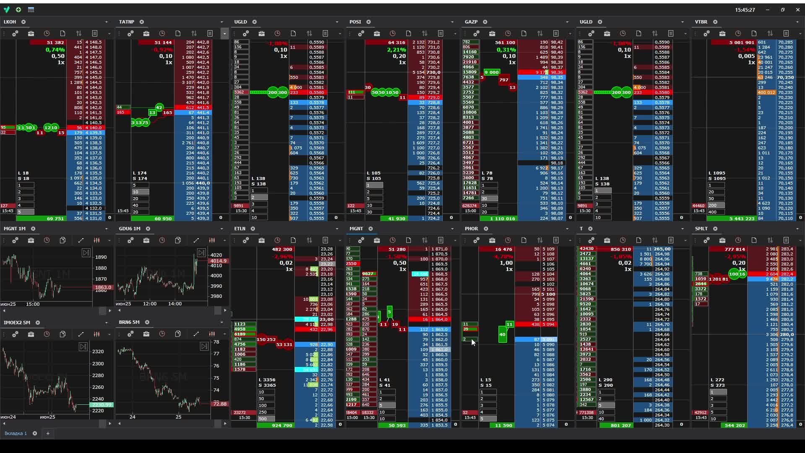Jump to latest bar in MGNT 1M chart
The width and height of the screenshot is (805, 453).
pyautogui.click(x=86, y=253)
